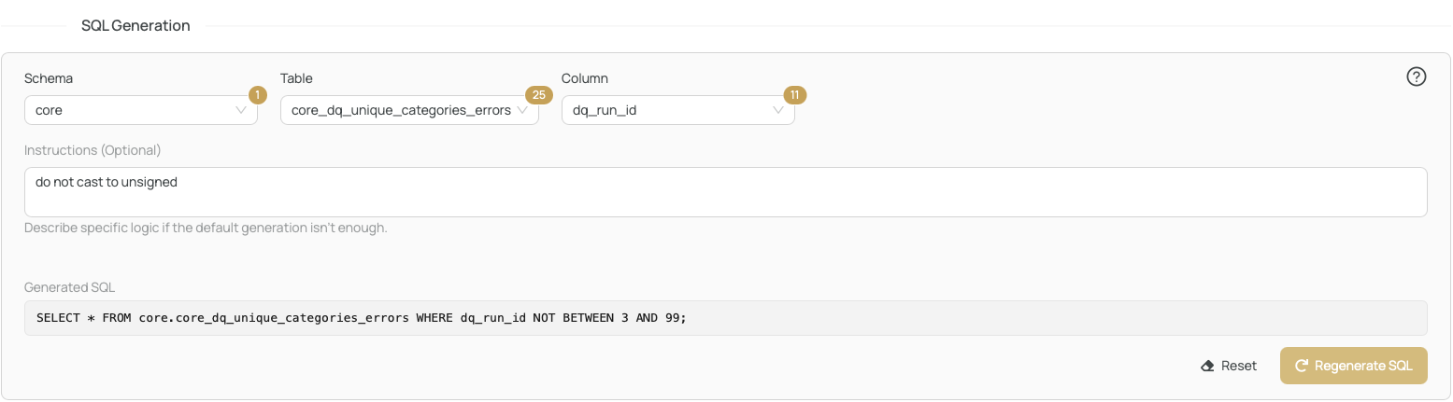1453x402 pixels.
Task: Click the Schema count badge showing 1
Action: pos(257,95)
